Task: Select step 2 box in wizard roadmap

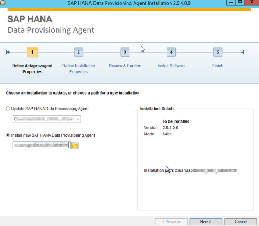Action: [78, 52]
